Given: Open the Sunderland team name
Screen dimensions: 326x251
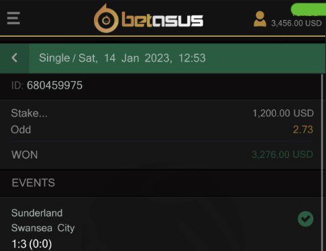Looking at the screenshot, I should pyautogui.click(x=37, y=213).
